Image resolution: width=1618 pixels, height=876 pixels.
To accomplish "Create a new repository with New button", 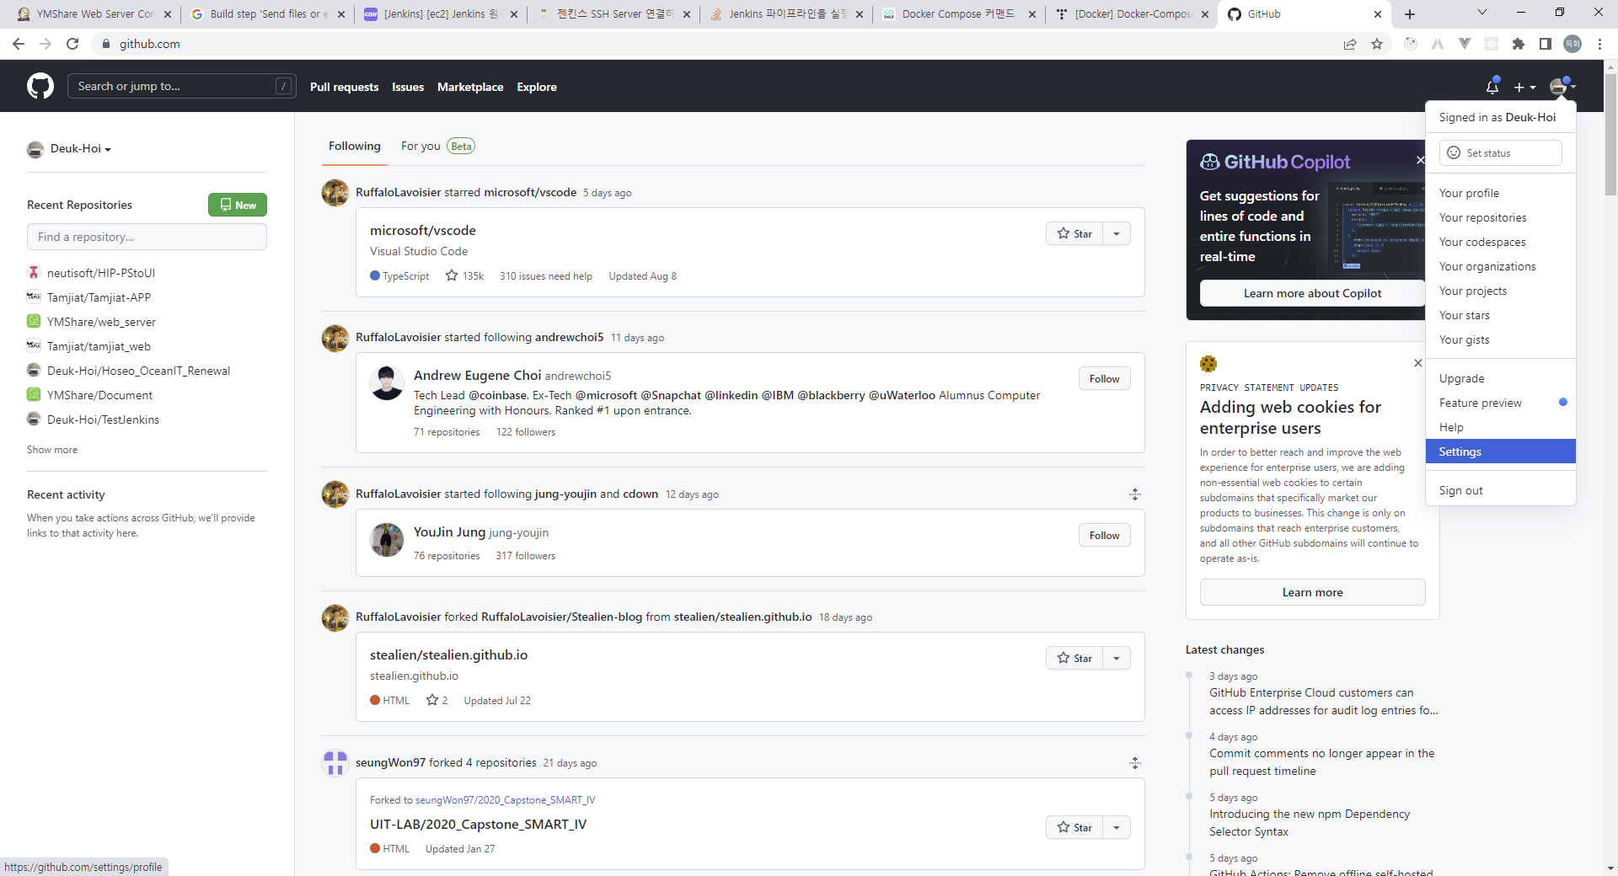I will [238, 205].
